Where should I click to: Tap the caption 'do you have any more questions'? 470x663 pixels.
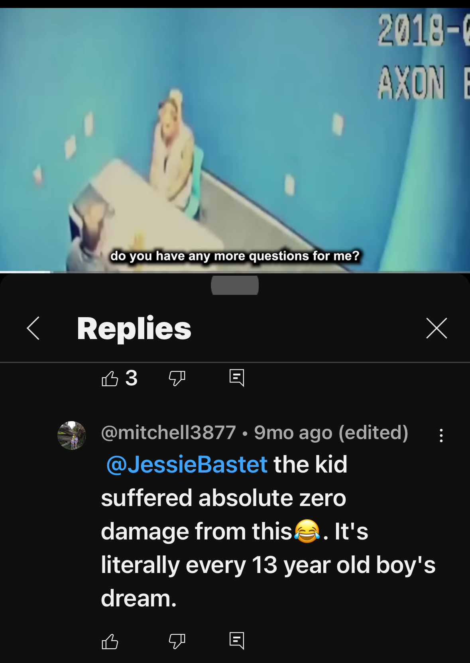(211, 255)
